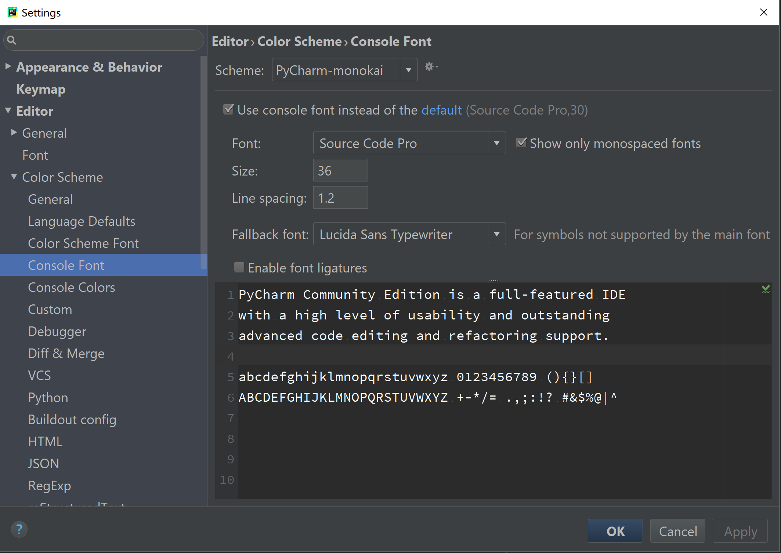This screenshot has height=553, width=781.
Task: Select Console Colors page
Action: tap(72, 288)
